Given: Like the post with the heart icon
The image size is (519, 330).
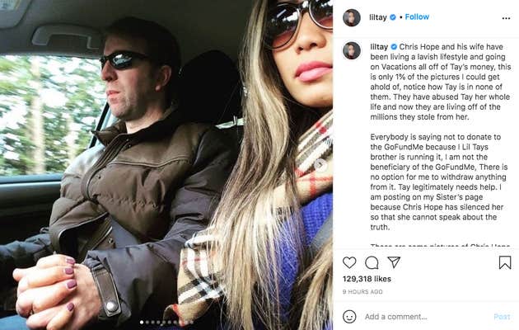Looking at the screenshot, I should 349,262.
